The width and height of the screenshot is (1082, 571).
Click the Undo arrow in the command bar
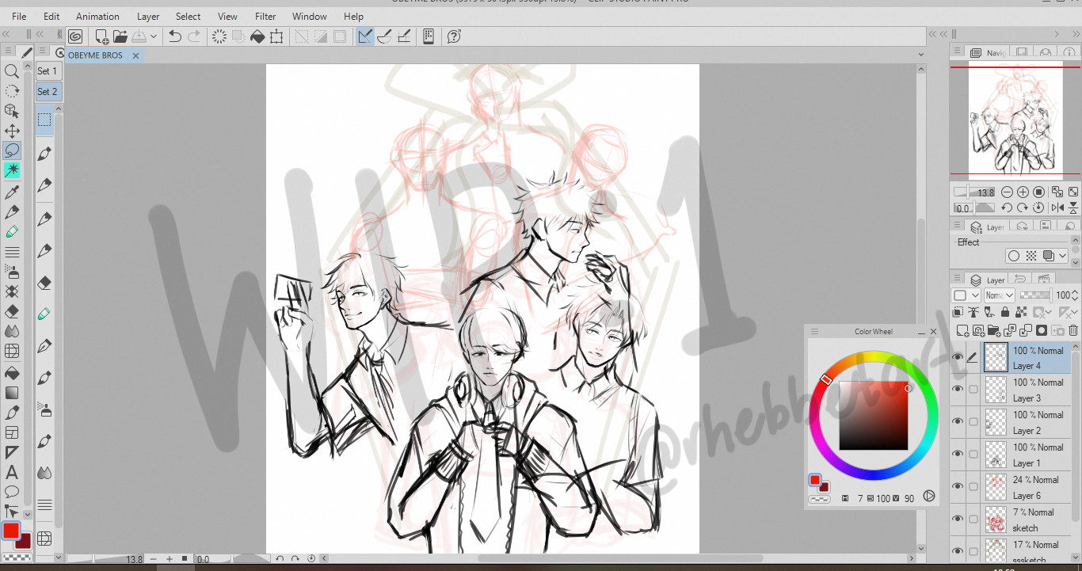click(x=175, y=36)
